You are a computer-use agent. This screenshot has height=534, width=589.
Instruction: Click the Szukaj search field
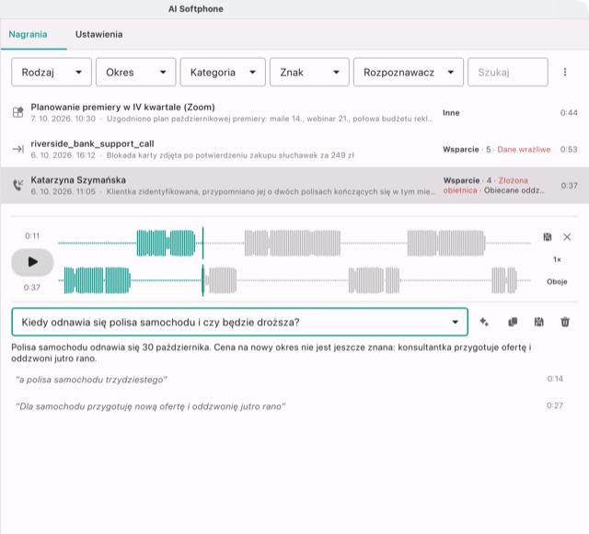(x=508, y=72)
